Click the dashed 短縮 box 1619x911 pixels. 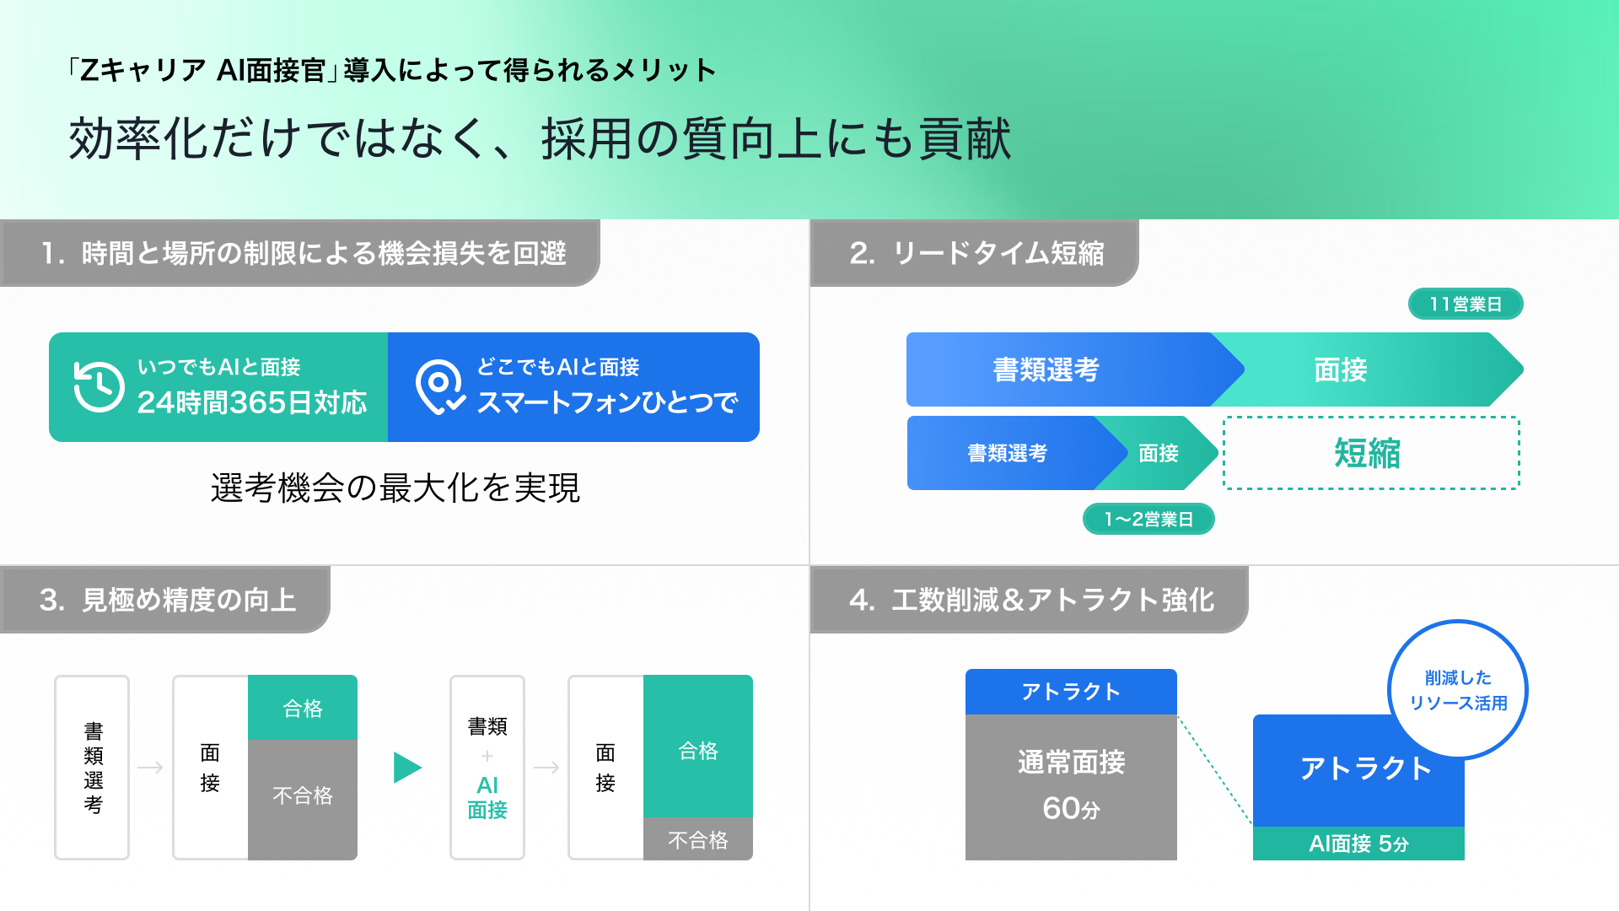1371,453
